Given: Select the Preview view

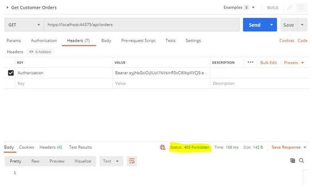Looking at the screenshot, I should pyautogui.click(x=57, y=161).
